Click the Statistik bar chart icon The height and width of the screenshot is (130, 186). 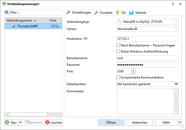[x=131, y=12]
